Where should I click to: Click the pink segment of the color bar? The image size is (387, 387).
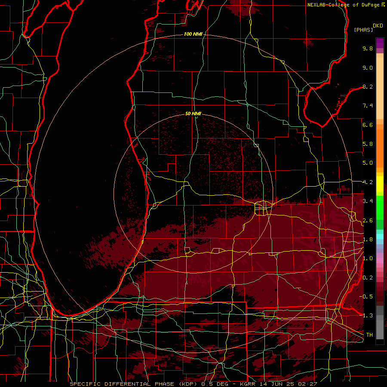tap(380, 261)
